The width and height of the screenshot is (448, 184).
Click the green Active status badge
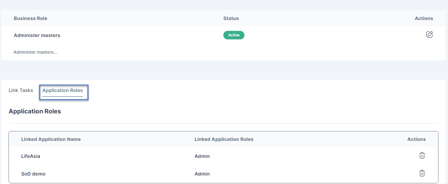pos(234,35)
